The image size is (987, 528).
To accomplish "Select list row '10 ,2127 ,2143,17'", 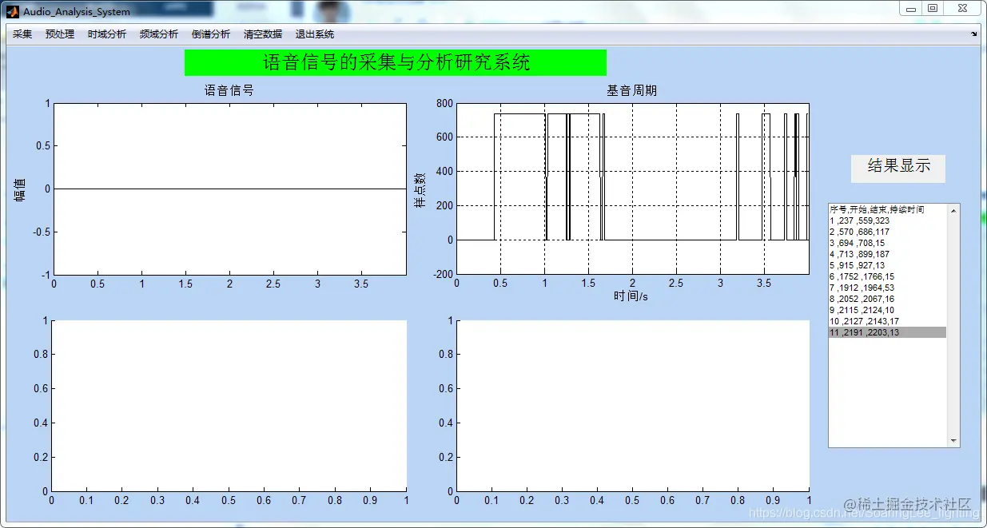I will coord(887,321).
